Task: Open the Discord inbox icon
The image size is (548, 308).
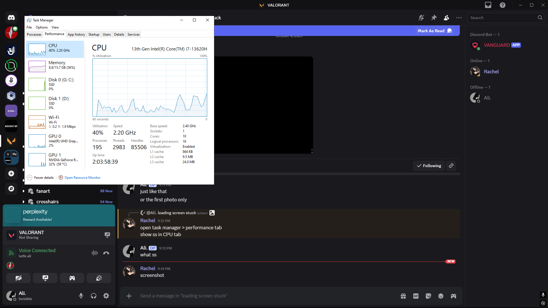Action: click(x=488, y=5)
